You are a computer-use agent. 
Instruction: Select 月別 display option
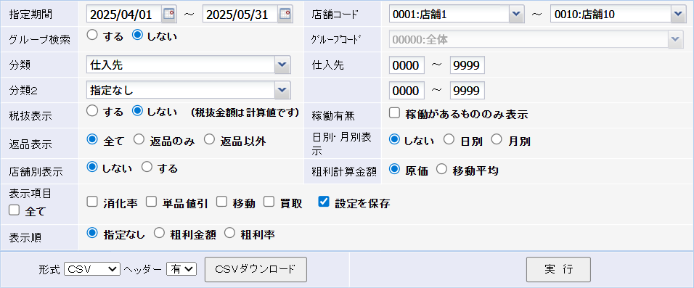coord(497,140)
